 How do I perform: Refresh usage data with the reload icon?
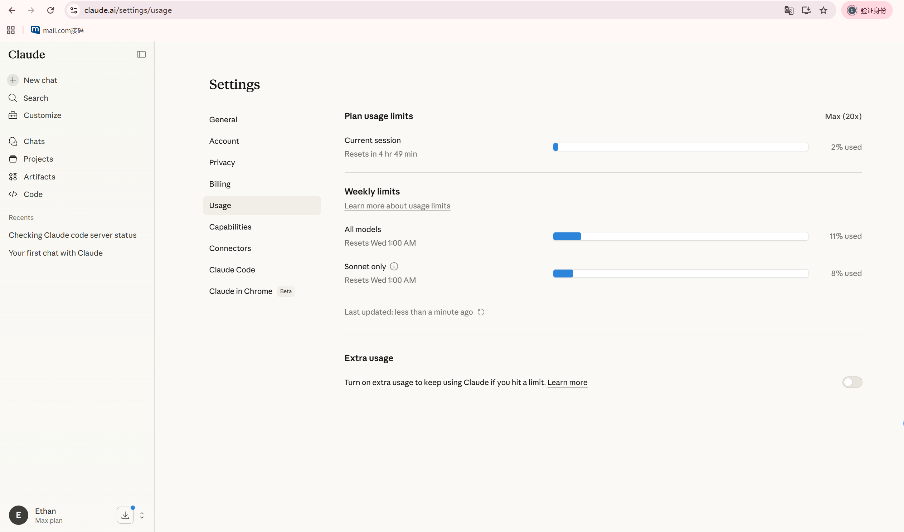[x=481, y=312]
